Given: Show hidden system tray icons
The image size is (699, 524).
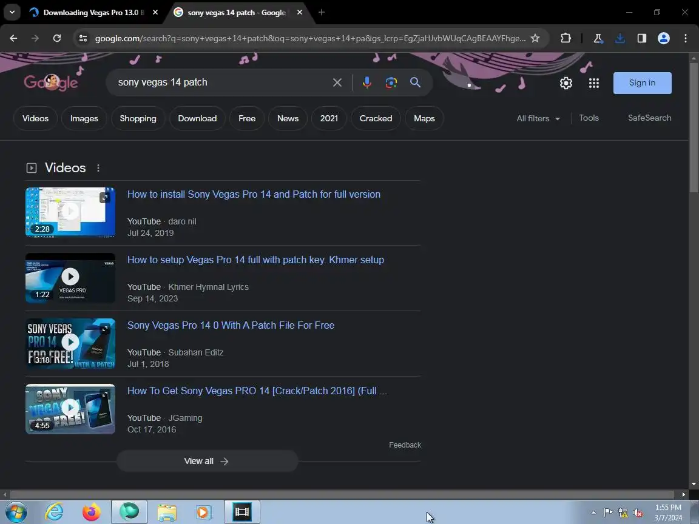Looking at the screenshot, I should 593,512.
